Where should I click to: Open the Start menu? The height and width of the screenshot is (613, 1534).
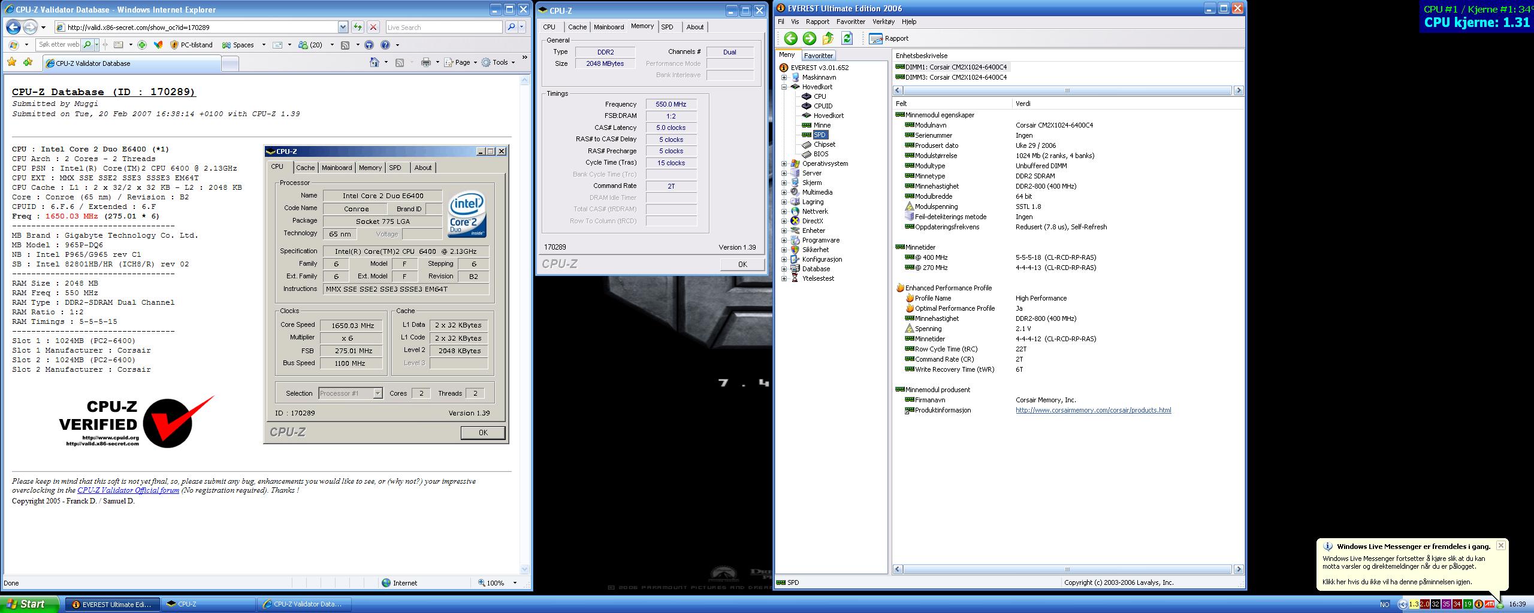click(30, 604)
